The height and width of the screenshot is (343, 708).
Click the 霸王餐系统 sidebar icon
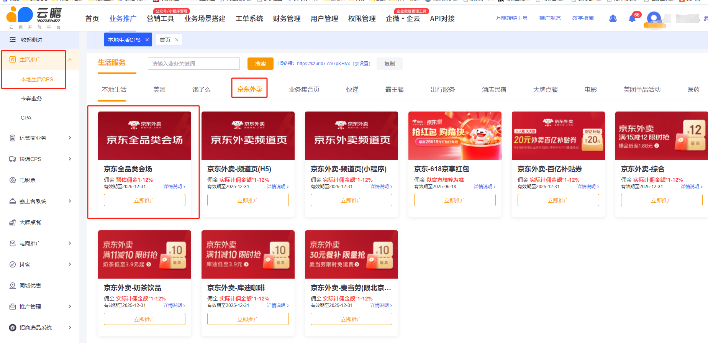(x=13, y=201)
